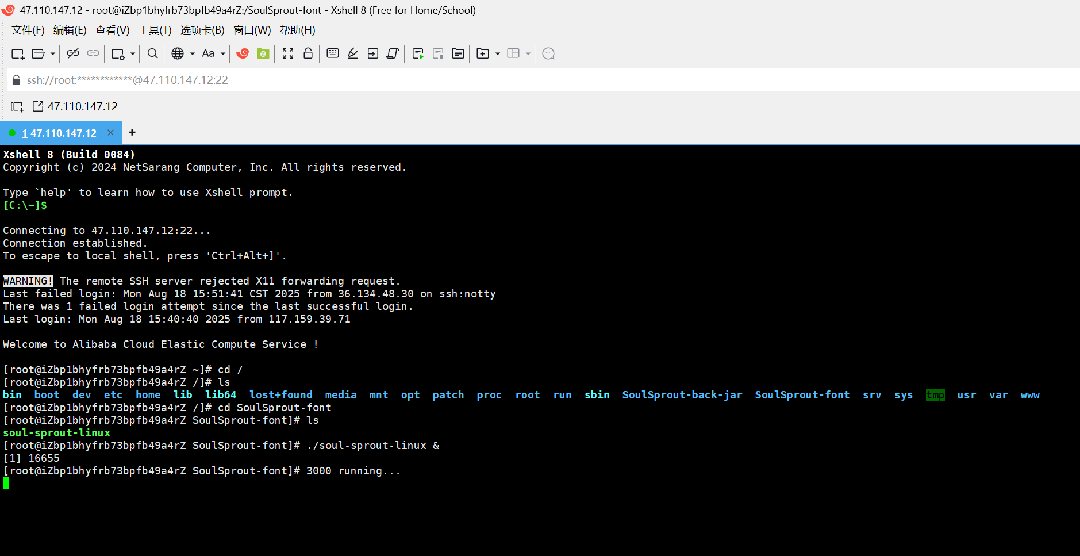Open the 文件(F) menu

click(x=27, y=30)
